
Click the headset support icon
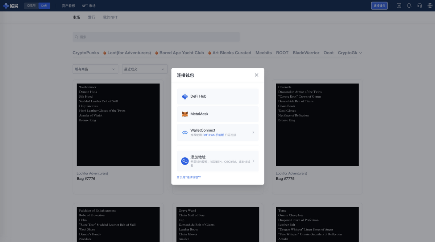pyautogui.click(x=419, y=5)
